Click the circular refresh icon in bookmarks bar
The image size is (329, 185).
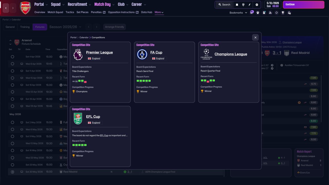pos(276,13)
